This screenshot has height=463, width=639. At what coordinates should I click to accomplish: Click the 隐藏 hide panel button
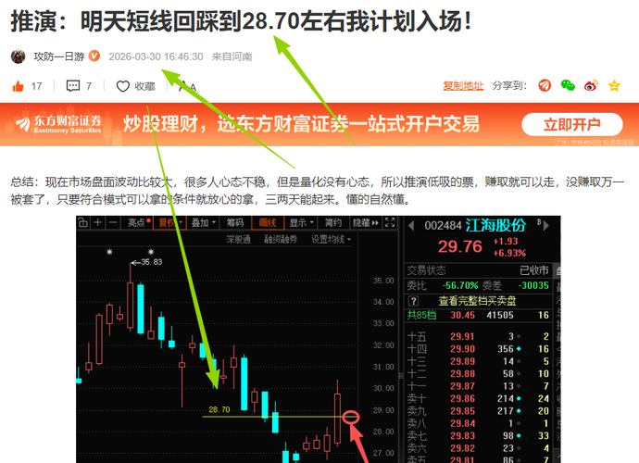[366, 222]
